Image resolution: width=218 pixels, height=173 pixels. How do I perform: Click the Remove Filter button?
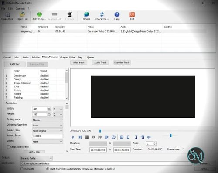[x=37, y=64]
